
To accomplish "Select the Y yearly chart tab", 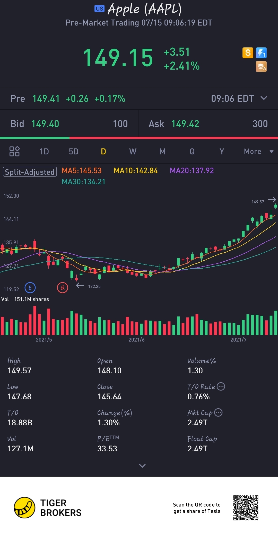I will click(x=222, y=151).
